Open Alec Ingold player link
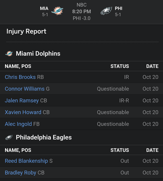The image size is (163, 181). tap(18, 124)
